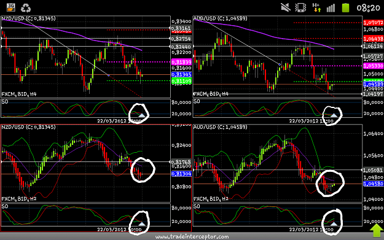Screen dimensions: 384x240
Task: Tap the 08:20 clock
Action: click(368, 8)
